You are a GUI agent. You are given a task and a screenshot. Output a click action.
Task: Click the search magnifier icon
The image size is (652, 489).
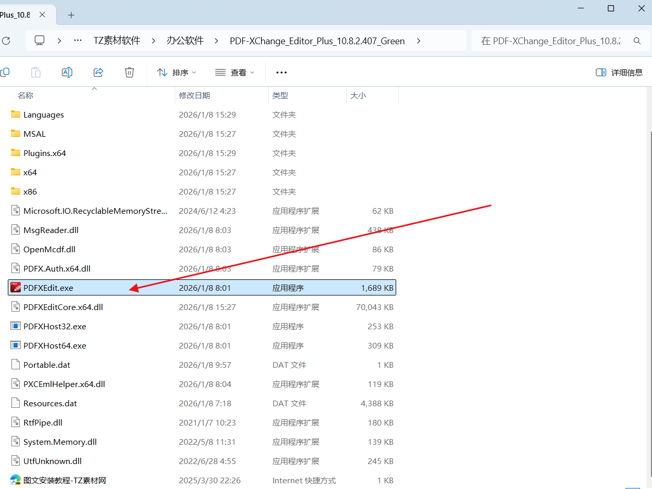coord(637,41)
